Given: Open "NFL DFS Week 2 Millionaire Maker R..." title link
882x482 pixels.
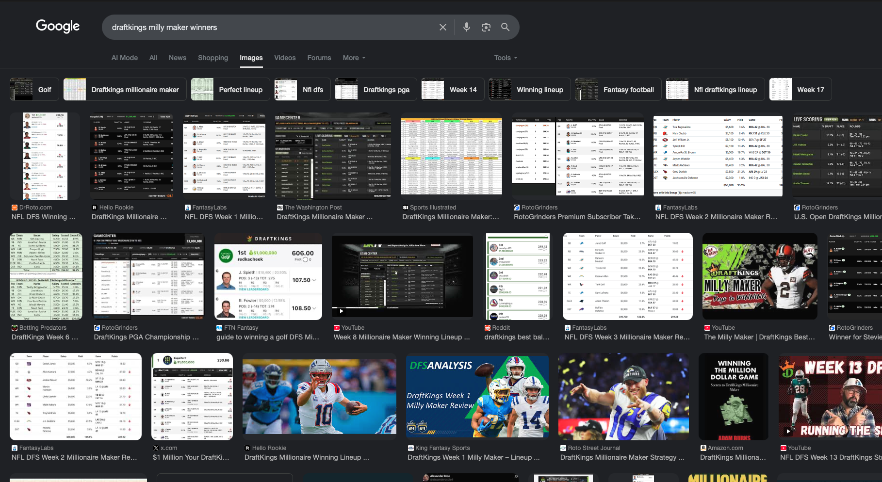Looking at the screenshot, I should pyautogui.click(x=716, y=217).
